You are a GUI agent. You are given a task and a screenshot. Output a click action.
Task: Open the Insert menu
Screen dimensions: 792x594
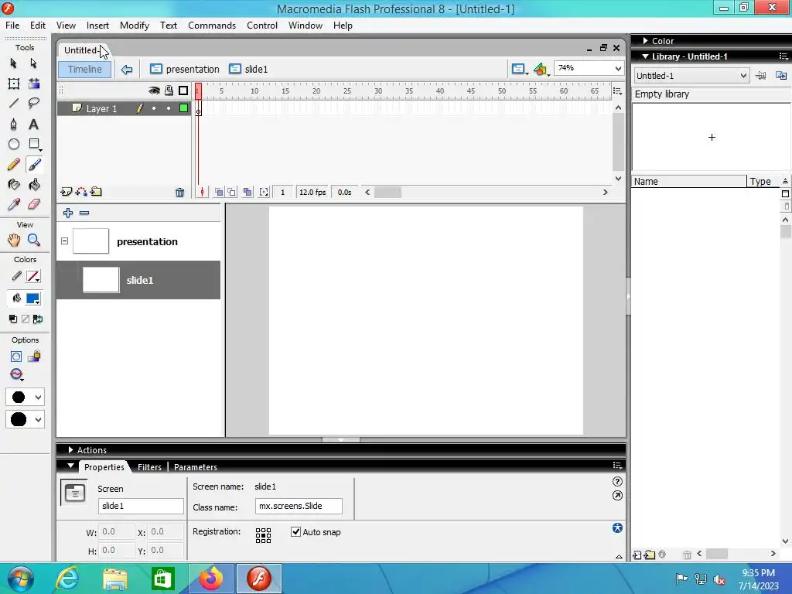click(x=97, y=26)
